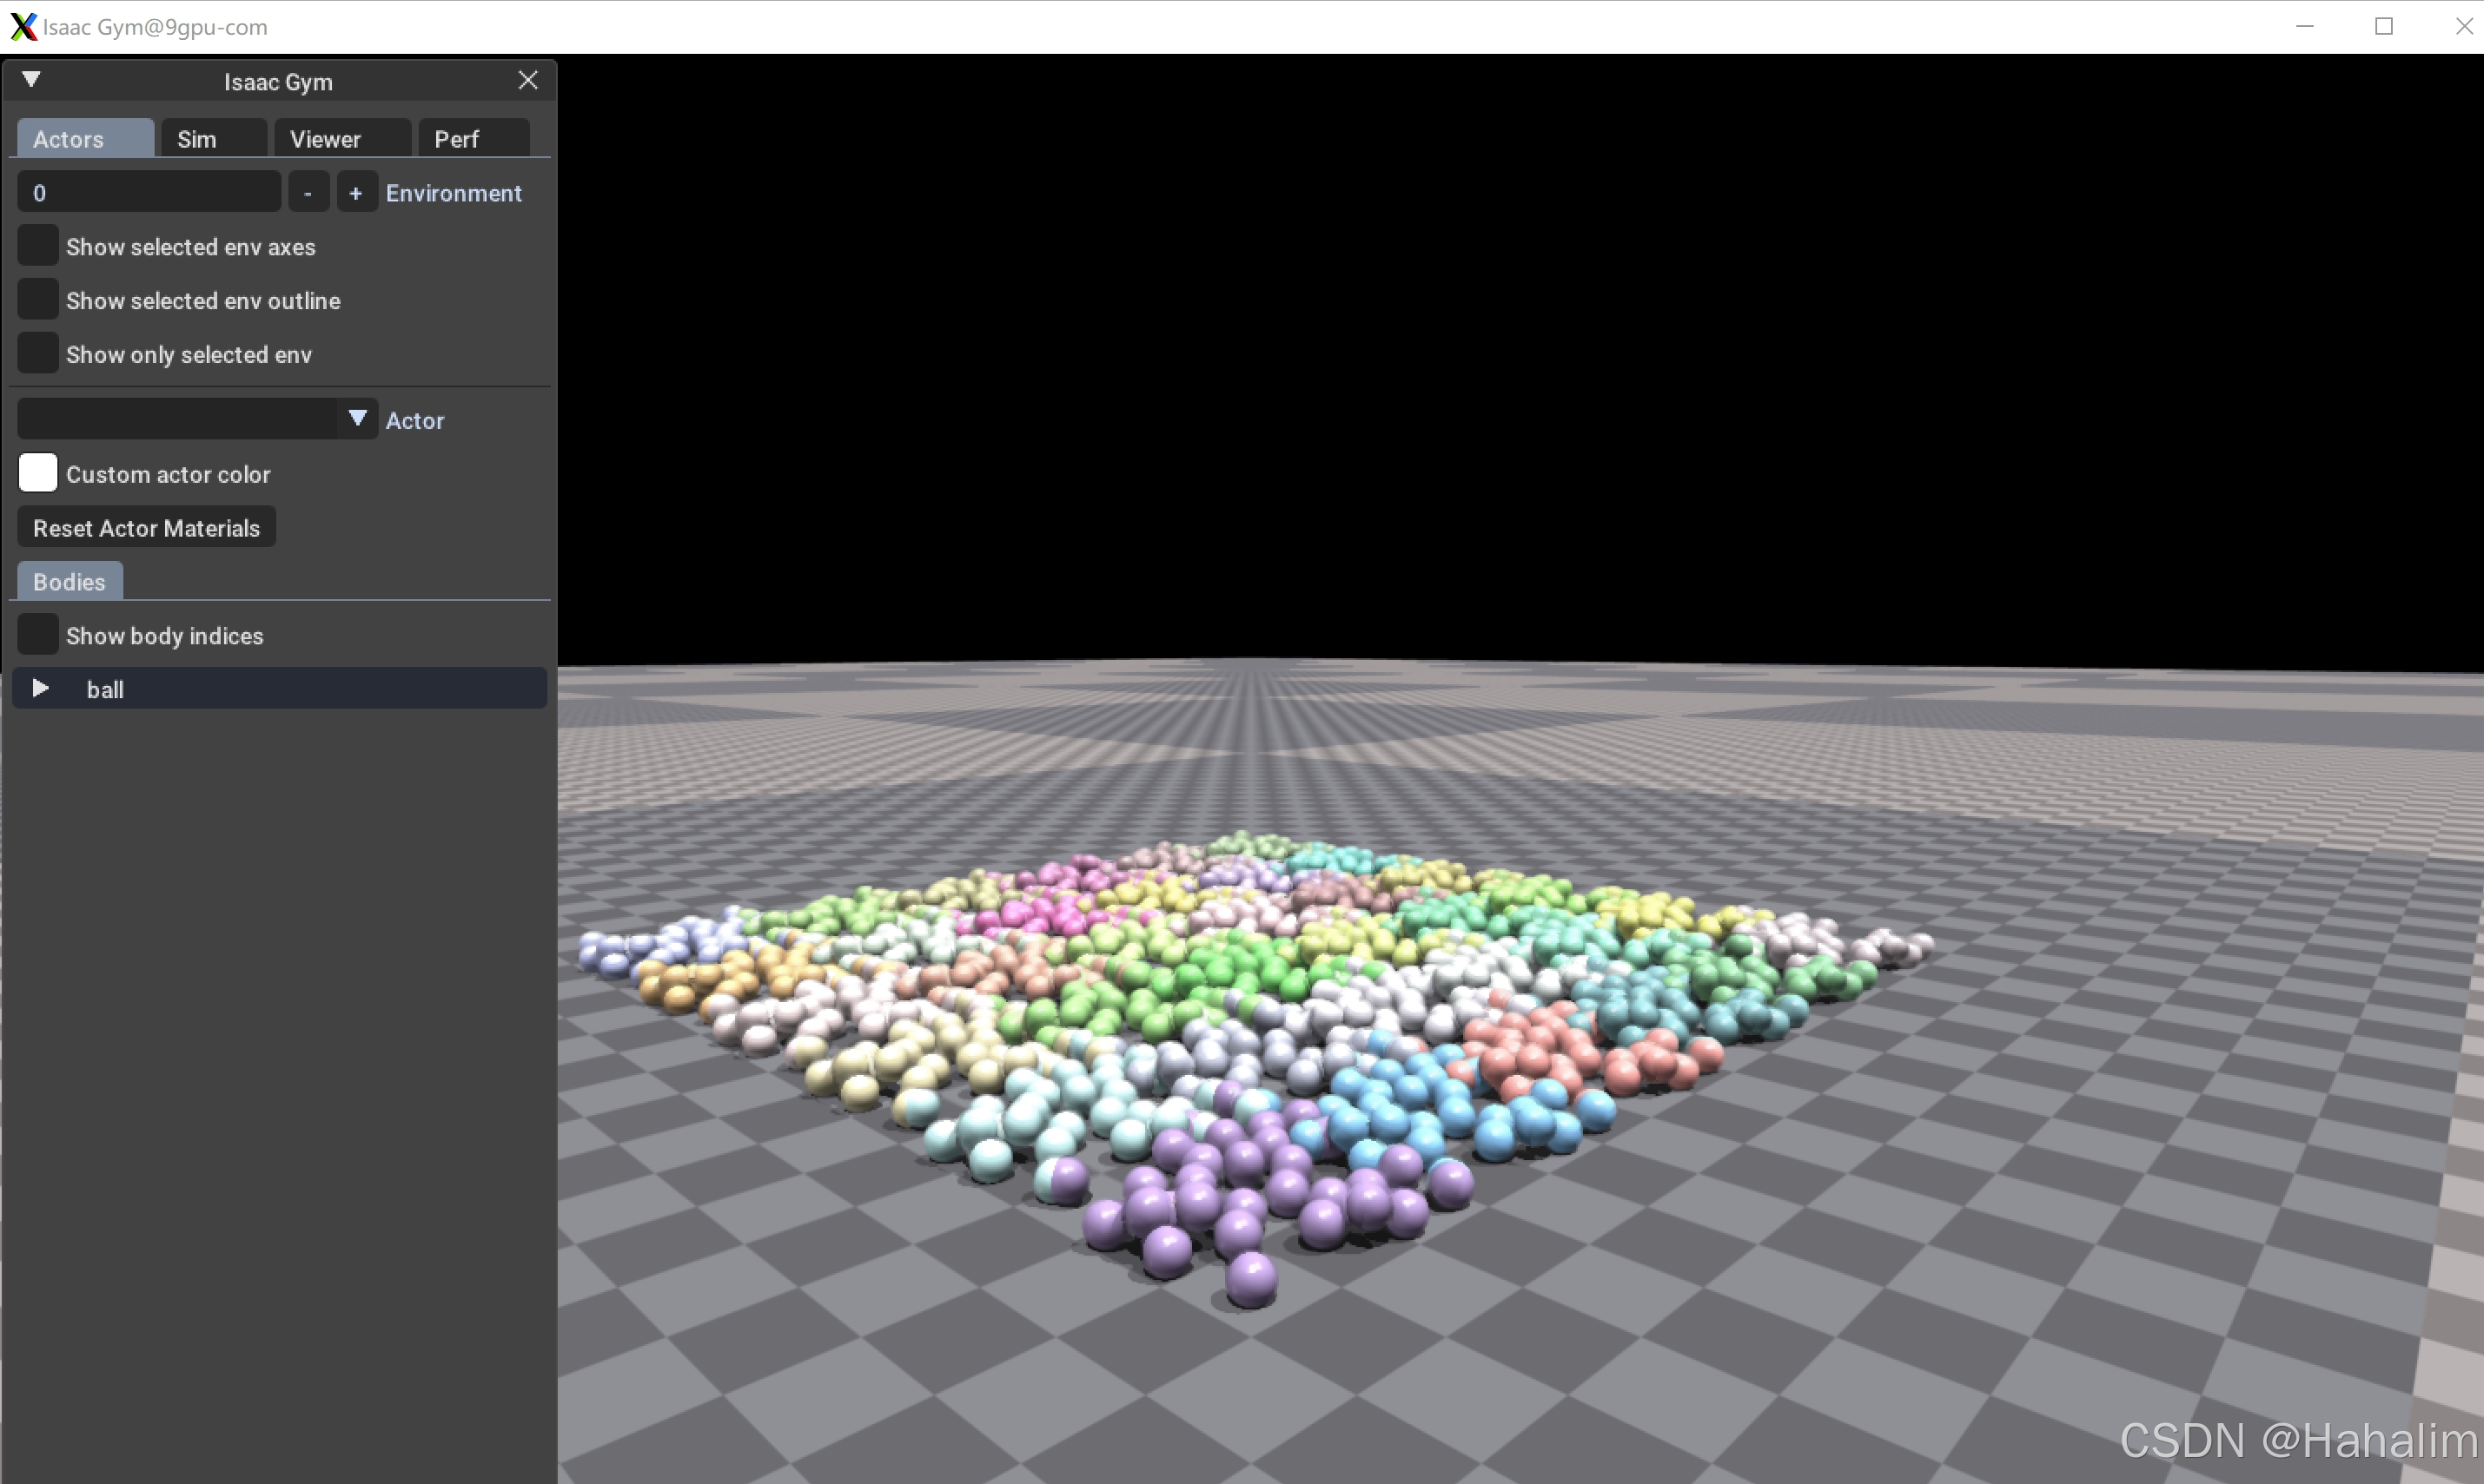Collapse the Isaac Gym panel triangle
The width and height of the screenshot is (2484, 1484).
click(31, 80)
